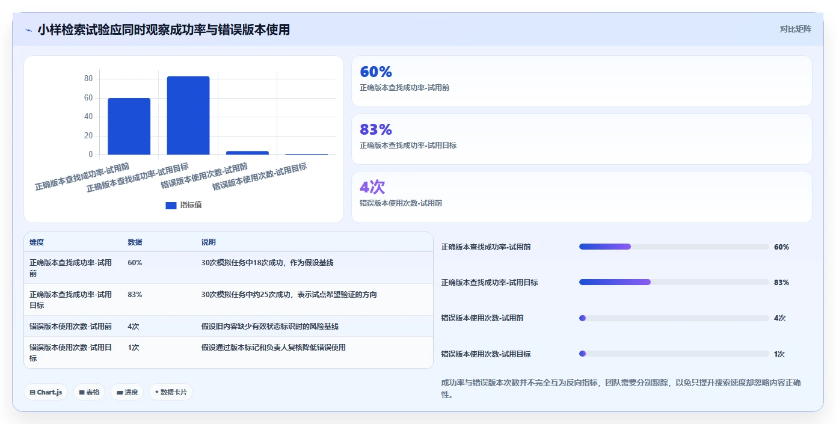
Task: Click the short chart bar for 错误版本使用次数-试用前
Action: point(247,153)
